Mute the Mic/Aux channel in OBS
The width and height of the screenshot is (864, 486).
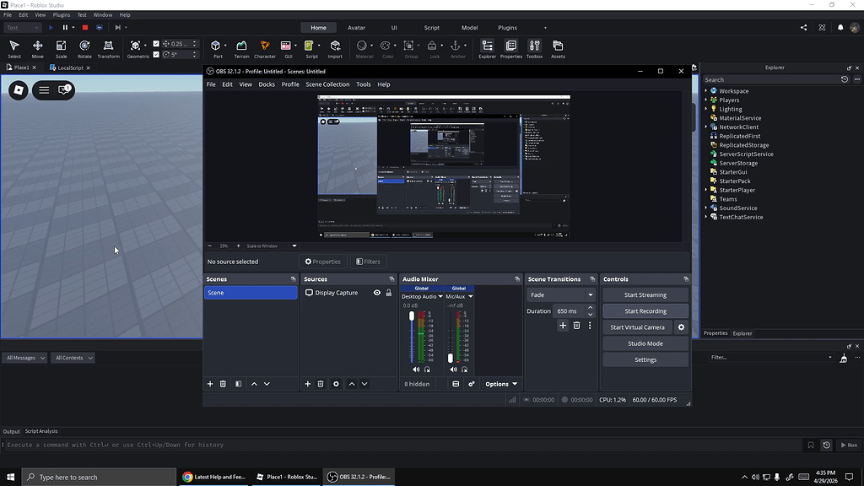(453, 370)
